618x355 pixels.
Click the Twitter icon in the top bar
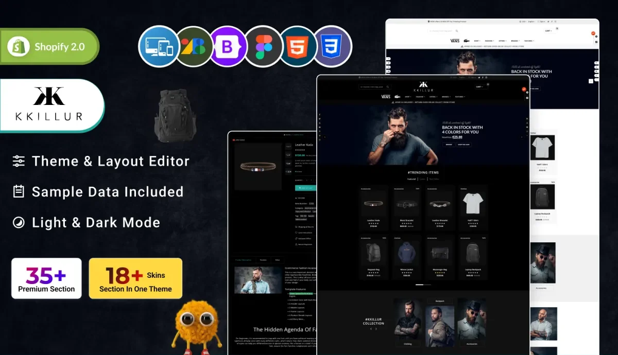pos(479,78)
